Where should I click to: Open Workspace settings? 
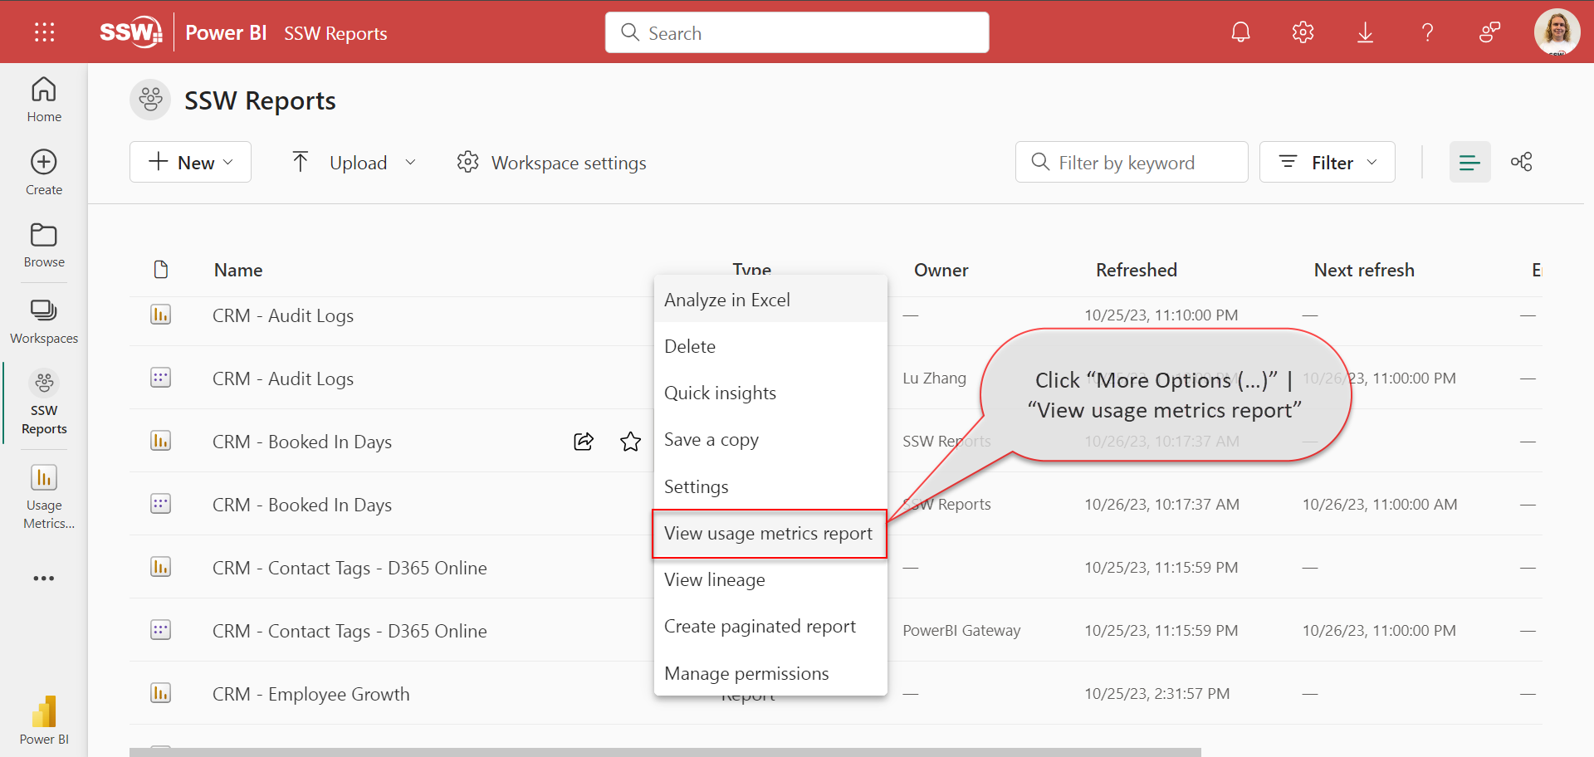click(x=552, y=163)
